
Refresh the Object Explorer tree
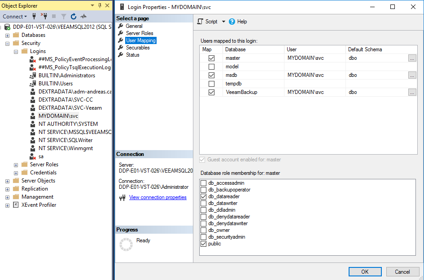pyautogui.click(x=73, y=17)
